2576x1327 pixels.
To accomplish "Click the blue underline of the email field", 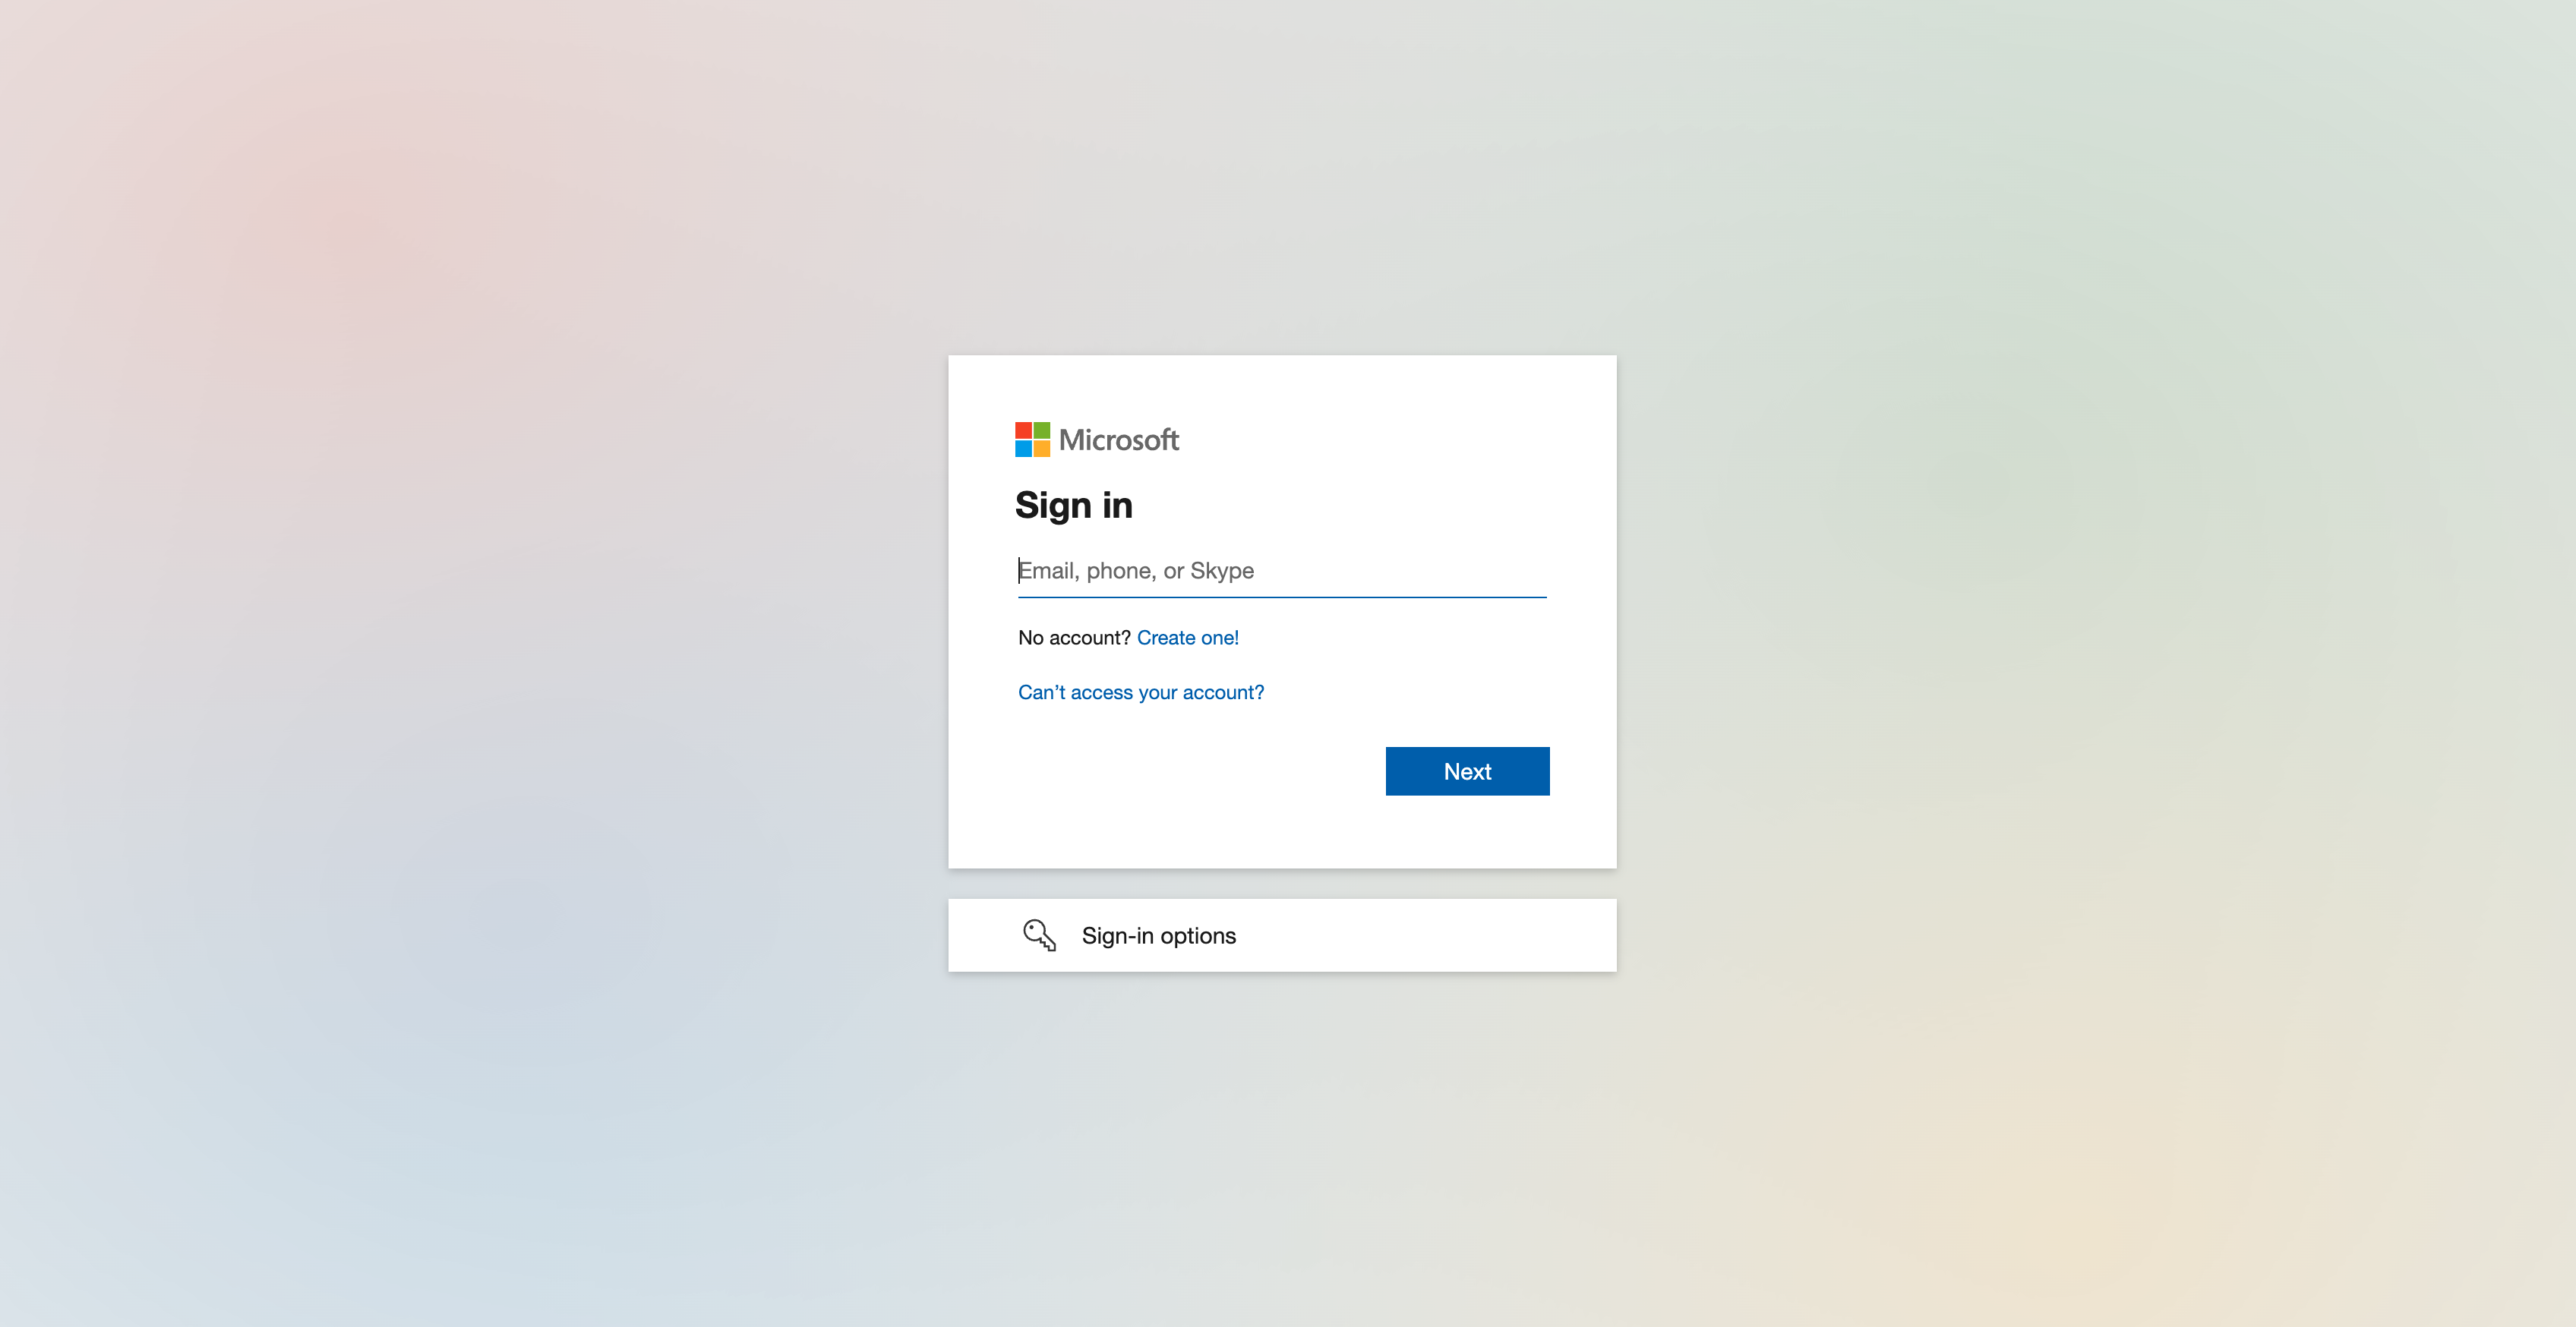I will 1282,597.
